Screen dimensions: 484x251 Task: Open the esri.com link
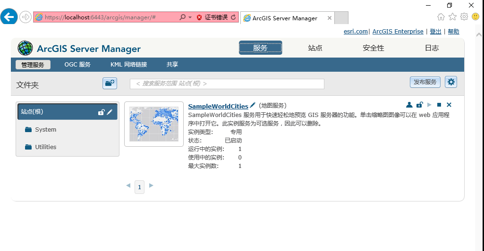(356, 32)
